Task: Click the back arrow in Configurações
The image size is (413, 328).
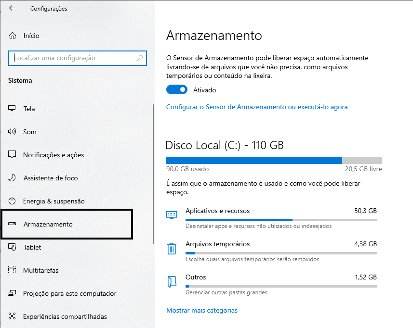Action: [x=12, y=8]
